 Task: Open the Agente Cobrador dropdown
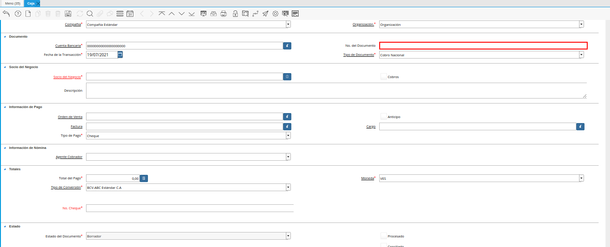[x=288, y=157]
